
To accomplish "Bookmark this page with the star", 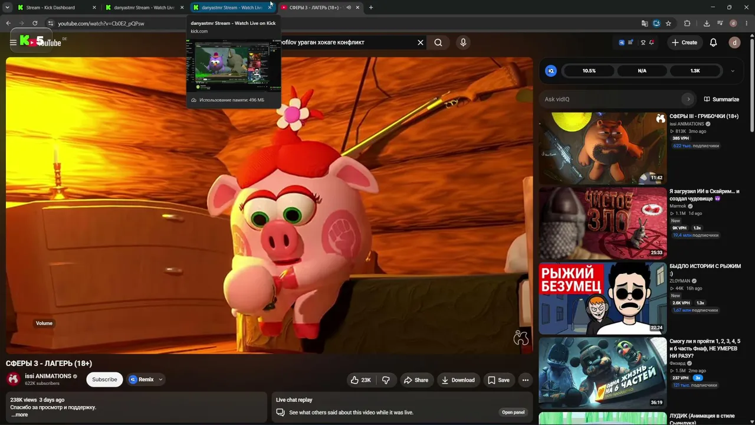I will pos(668,24).
